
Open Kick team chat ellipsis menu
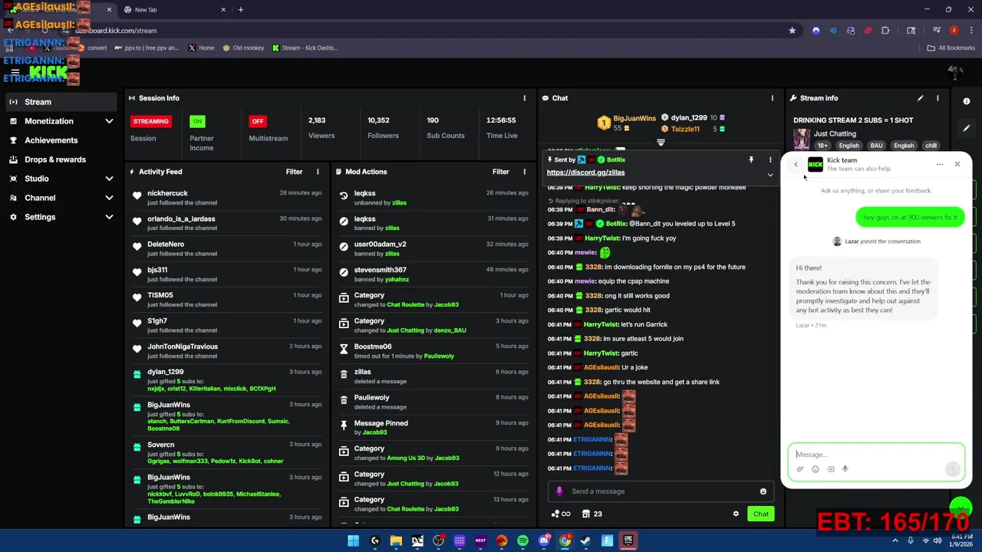click(940, 164)
